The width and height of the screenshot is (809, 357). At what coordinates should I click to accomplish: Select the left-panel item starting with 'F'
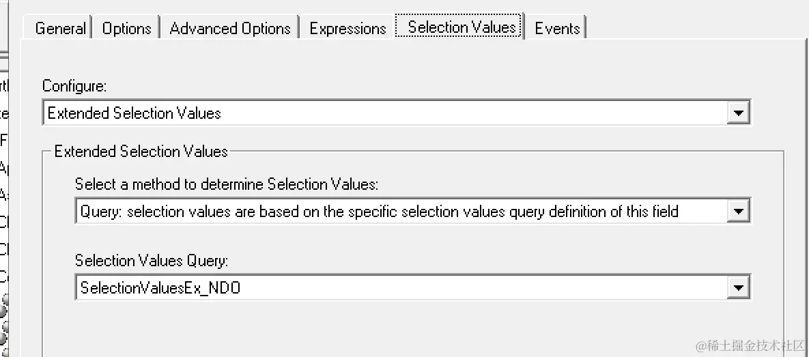3,141
